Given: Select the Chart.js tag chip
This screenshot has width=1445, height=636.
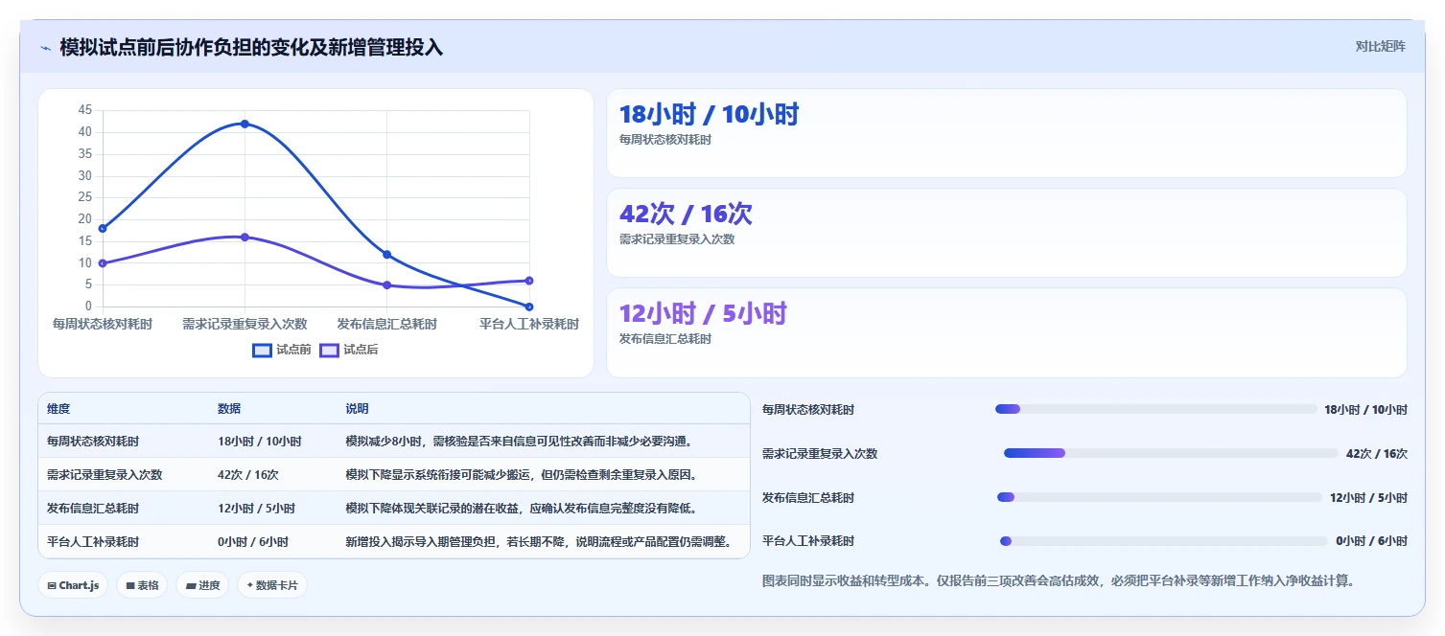Looking at the screenshot, I should tap(73, 585).
